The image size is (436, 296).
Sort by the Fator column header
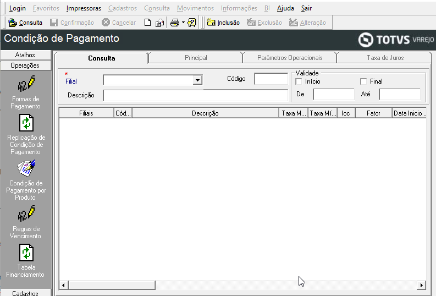(373, 113)
